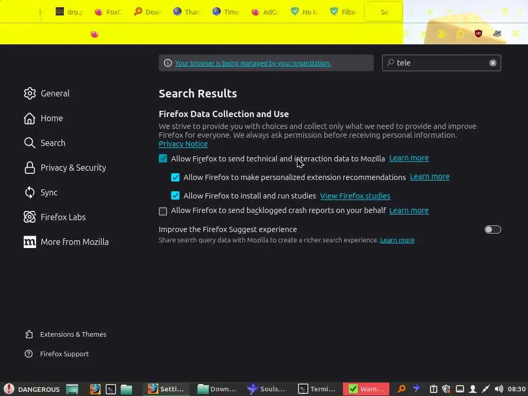Show desktop via taskbar desktop icon

click(x=72, y=389)
